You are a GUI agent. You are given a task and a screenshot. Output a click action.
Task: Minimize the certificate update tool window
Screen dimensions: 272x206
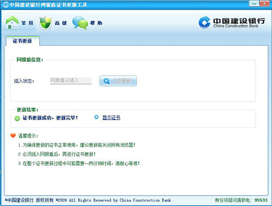pos(254,3)
